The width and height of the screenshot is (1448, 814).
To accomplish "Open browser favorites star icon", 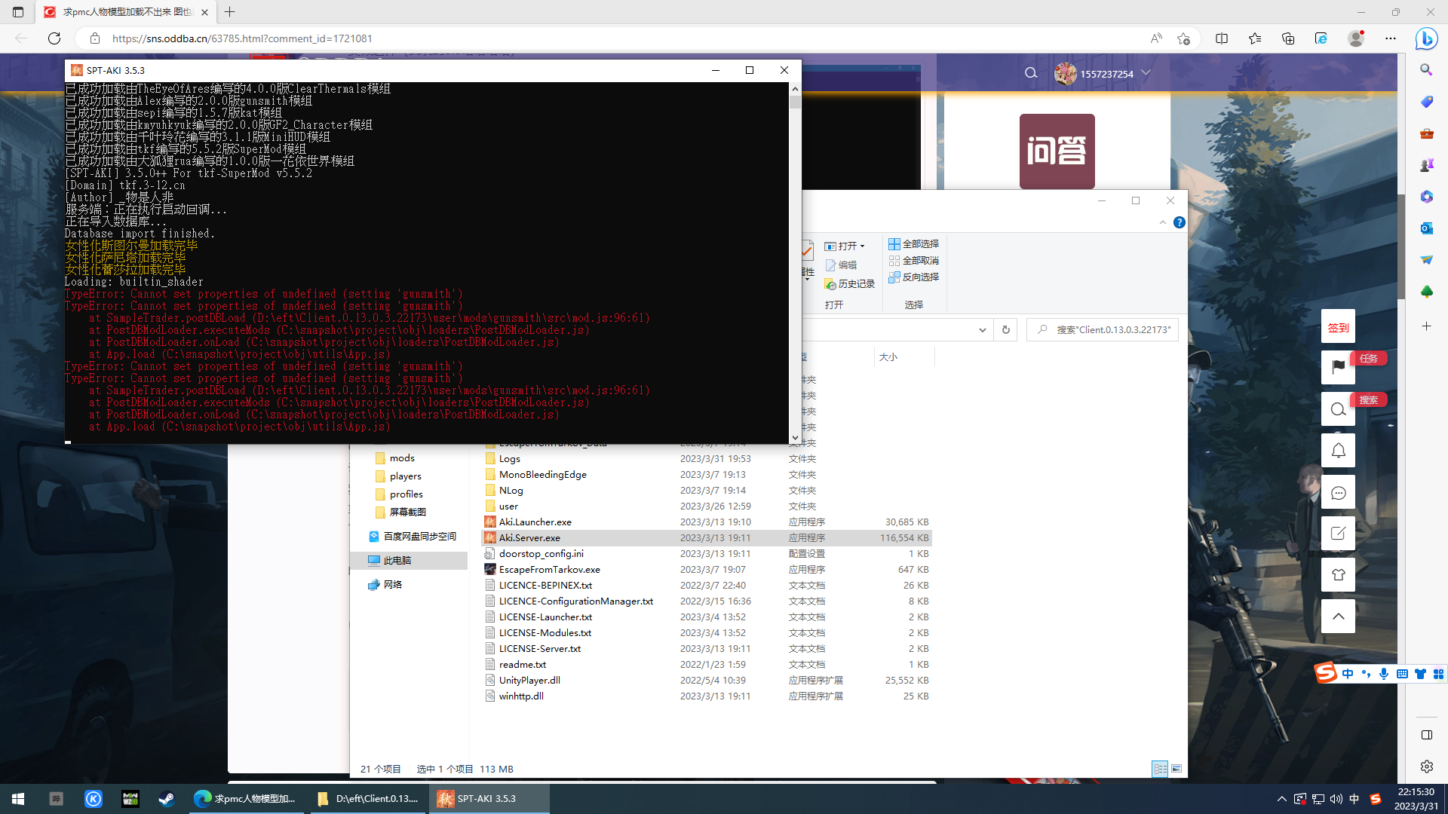I will (x=1254, y=38).
